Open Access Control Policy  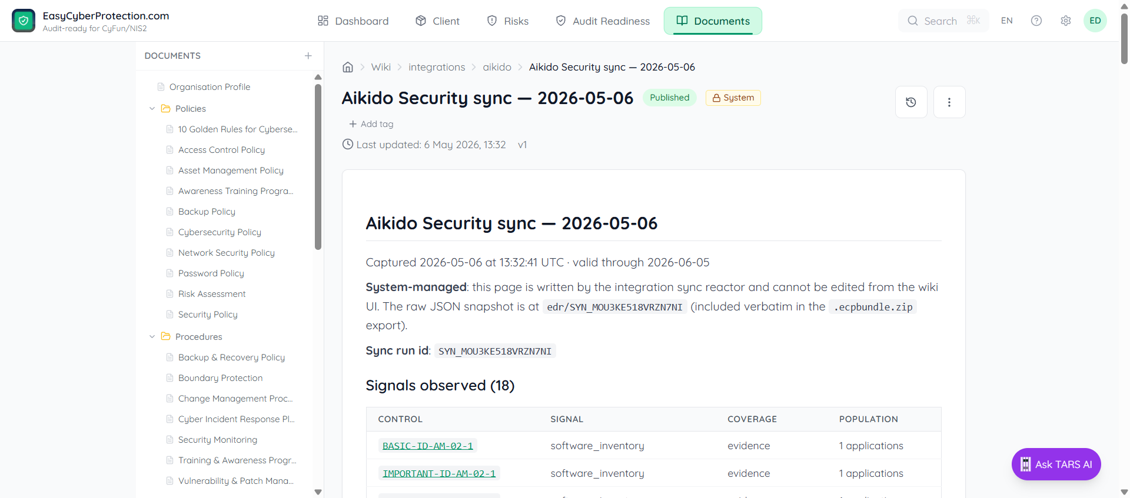pyautogui.click(x=221, y=150)
